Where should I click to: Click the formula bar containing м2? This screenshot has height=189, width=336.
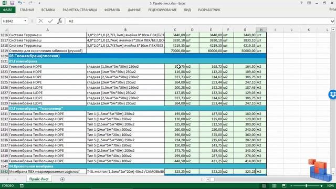point(197,21)
